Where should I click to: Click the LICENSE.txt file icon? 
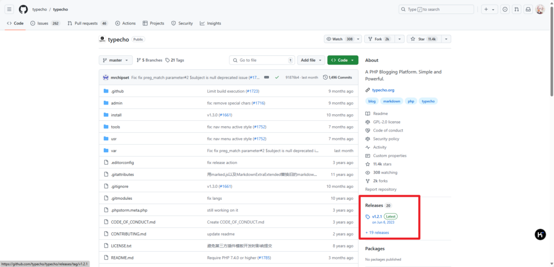tap(105, 245)
